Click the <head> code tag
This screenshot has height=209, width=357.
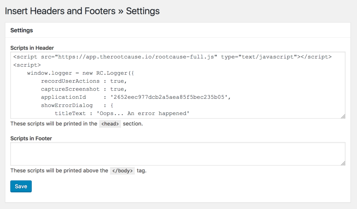pos(110,124)
